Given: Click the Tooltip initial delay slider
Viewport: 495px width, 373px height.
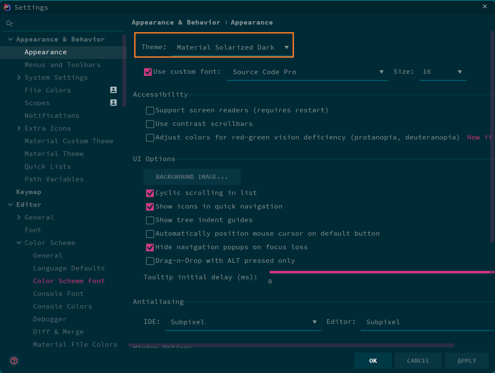Looking at the screenshot, I should click(x=382, y=272).
